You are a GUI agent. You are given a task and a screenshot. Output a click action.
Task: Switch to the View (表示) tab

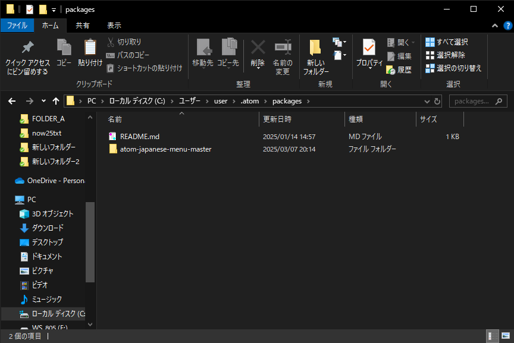(x=114, y=25)
